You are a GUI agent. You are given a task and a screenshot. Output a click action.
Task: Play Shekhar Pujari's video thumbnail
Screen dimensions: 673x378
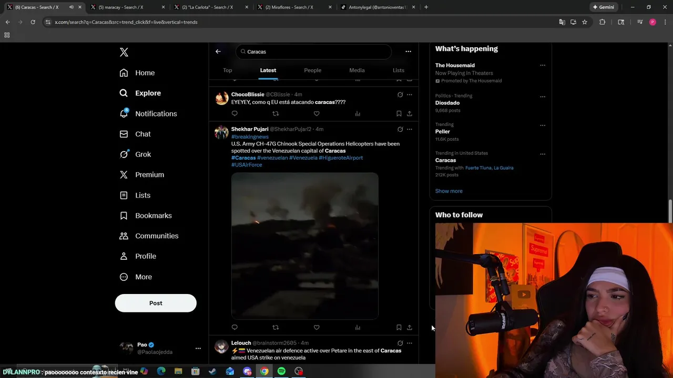305,246
